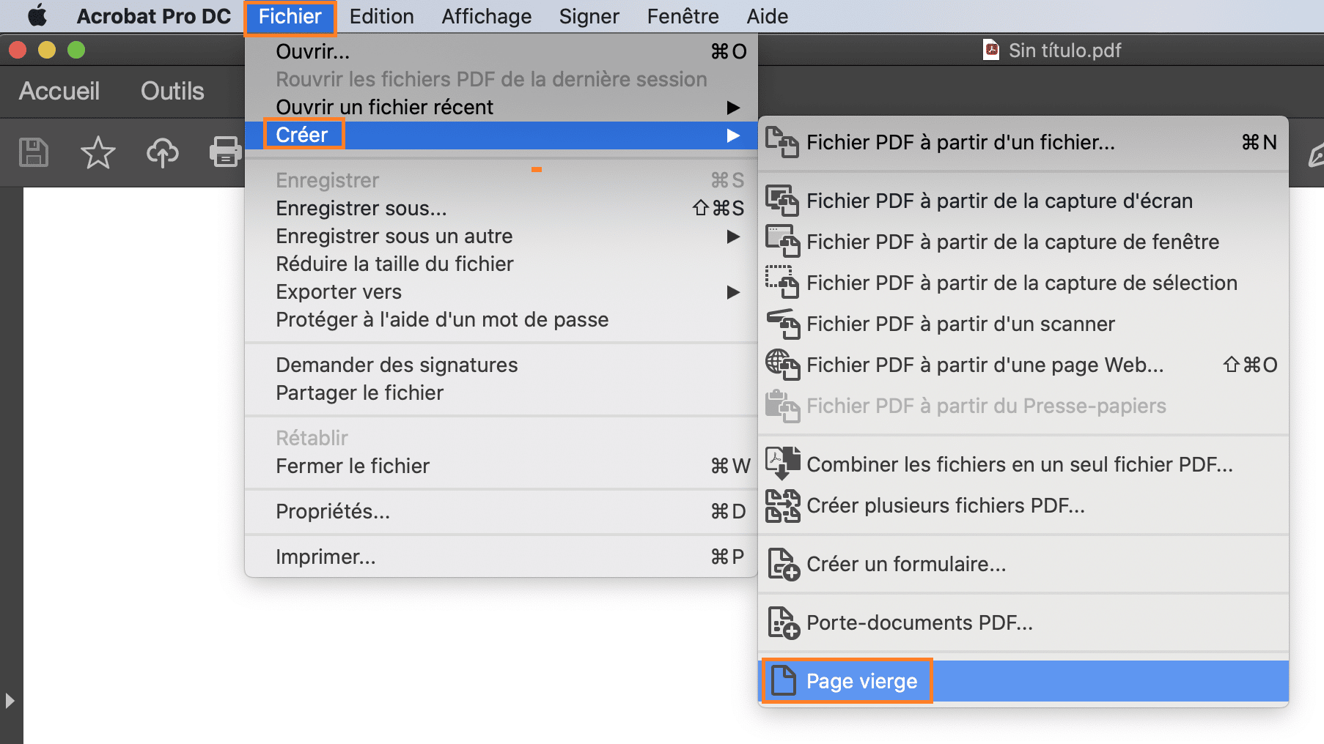
Task: Click the star favorites icon
Action: [98, 152]
